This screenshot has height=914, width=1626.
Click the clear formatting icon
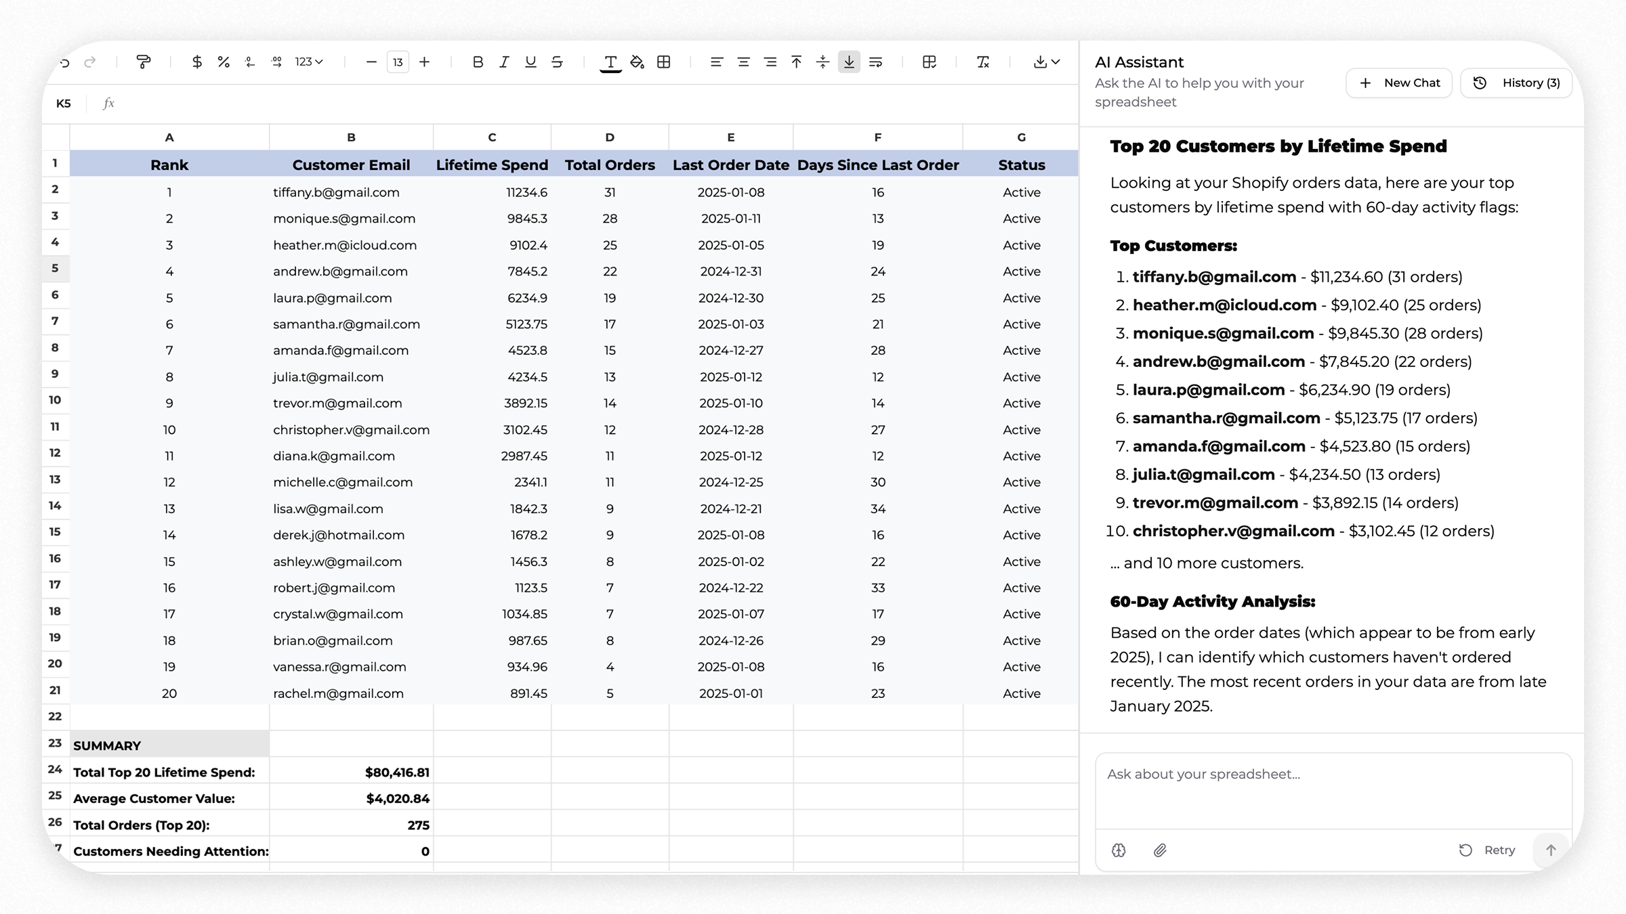(982, 62)
